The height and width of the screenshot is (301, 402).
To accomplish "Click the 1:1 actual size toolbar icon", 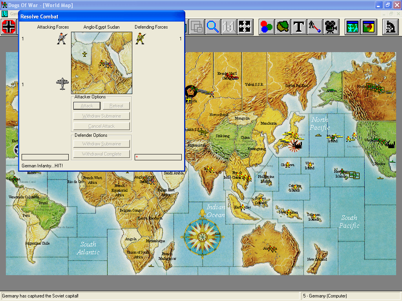I will click(x=229, y=27).
